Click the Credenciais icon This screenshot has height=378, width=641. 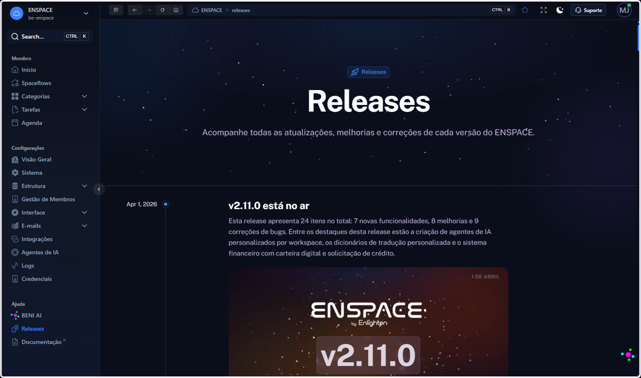pos(15,279)
